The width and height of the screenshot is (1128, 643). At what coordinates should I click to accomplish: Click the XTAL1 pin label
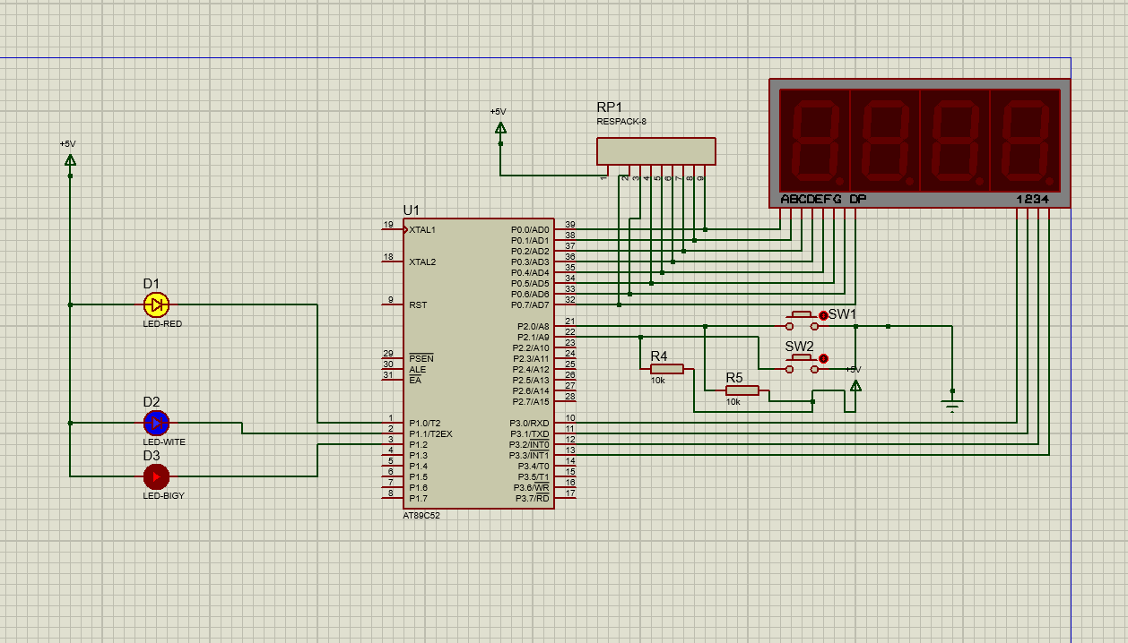click(x=422, y=230)
